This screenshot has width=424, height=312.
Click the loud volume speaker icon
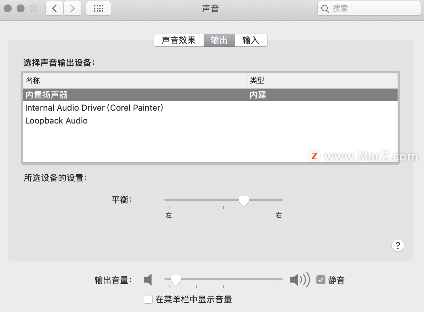[x=300, y=280]
